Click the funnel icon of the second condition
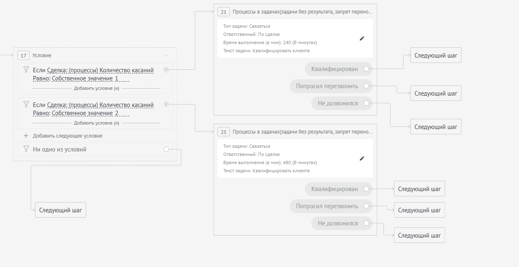Image resolution: width=519 pixels, height=267 pixels. pyautogui.click(x=26, y=104)
